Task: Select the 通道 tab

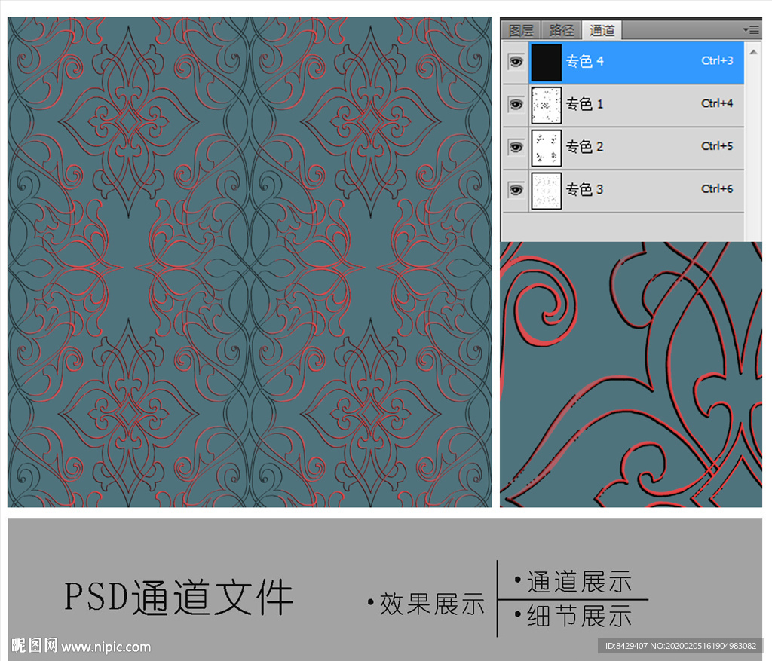Action: 602,30
